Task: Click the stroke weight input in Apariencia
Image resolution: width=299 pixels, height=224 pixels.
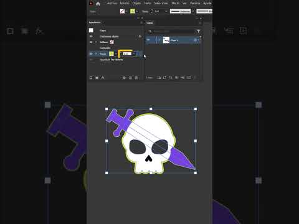Action: [127, 54]
